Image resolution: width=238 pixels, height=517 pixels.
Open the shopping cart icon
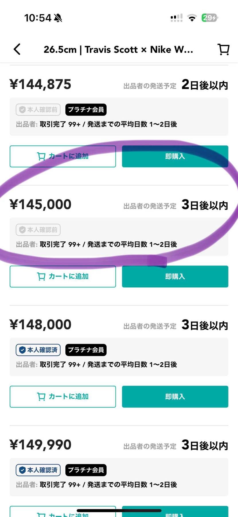pyautogui.click(x=223, y=49)
